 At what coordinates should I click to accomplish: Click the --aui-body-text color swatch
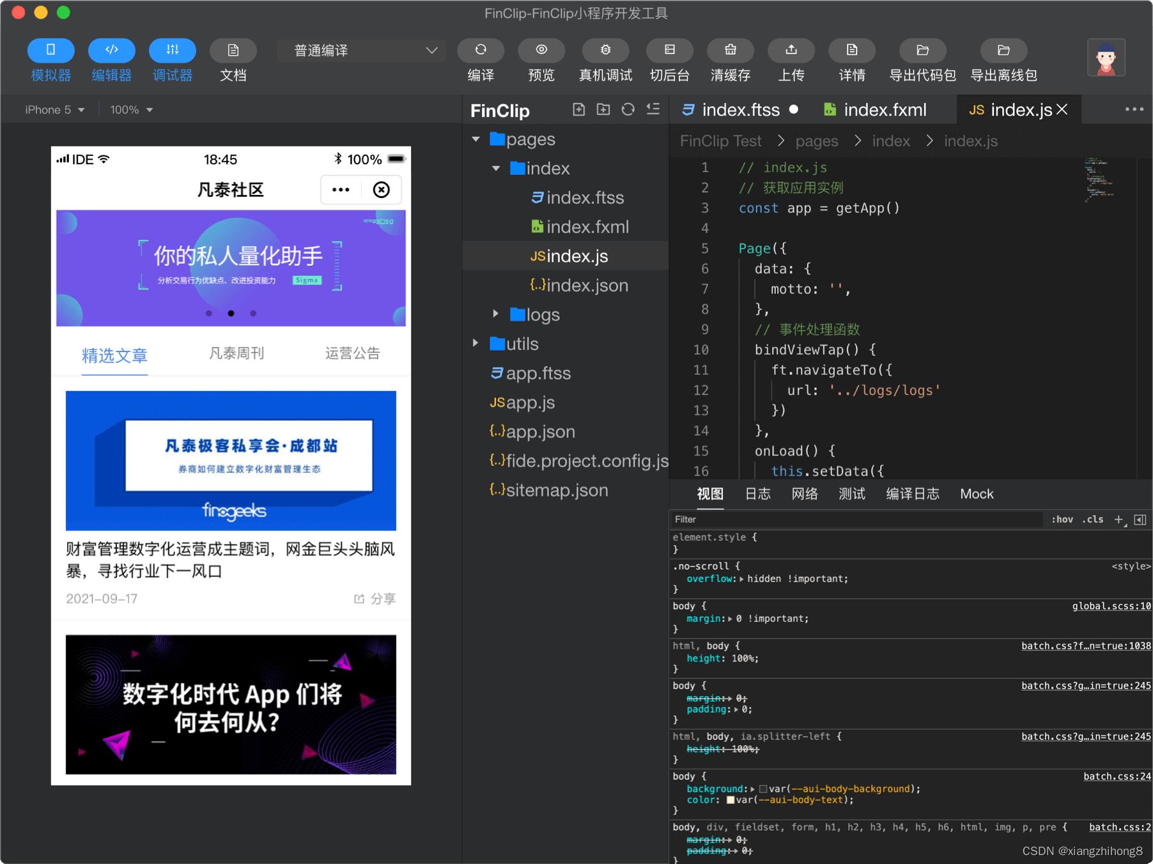[730, 800]
